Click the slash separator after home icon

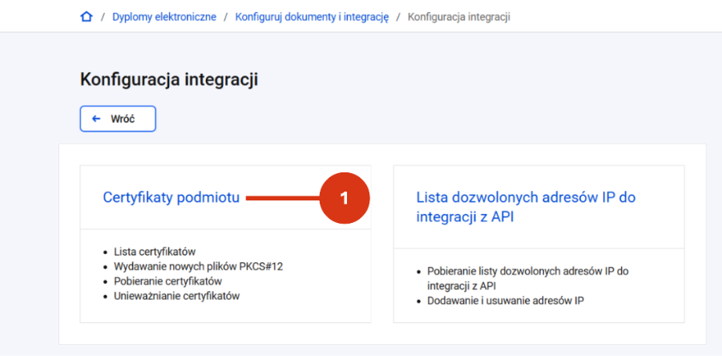coord(103,18)
